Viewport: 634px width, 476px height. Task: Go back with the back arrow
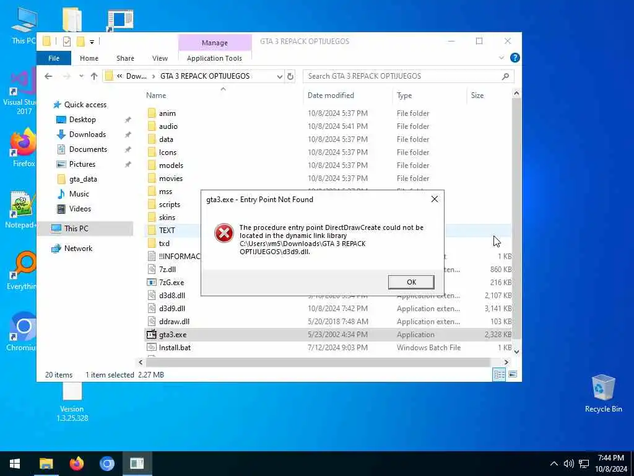click(48, 76)
